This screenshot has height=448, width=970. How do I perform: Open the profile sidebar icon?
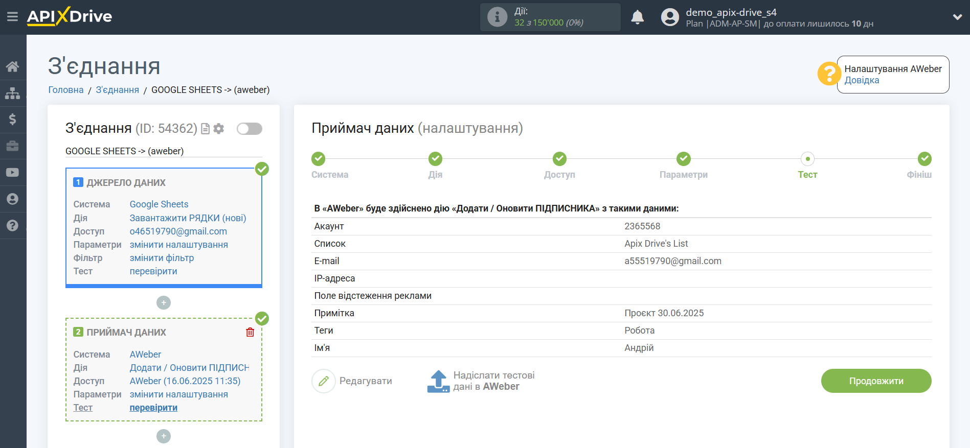pos(13,199)
